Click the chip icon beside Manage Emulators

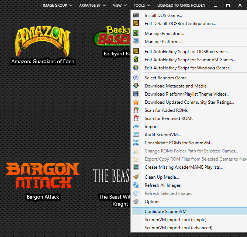(x=136, y=33)
